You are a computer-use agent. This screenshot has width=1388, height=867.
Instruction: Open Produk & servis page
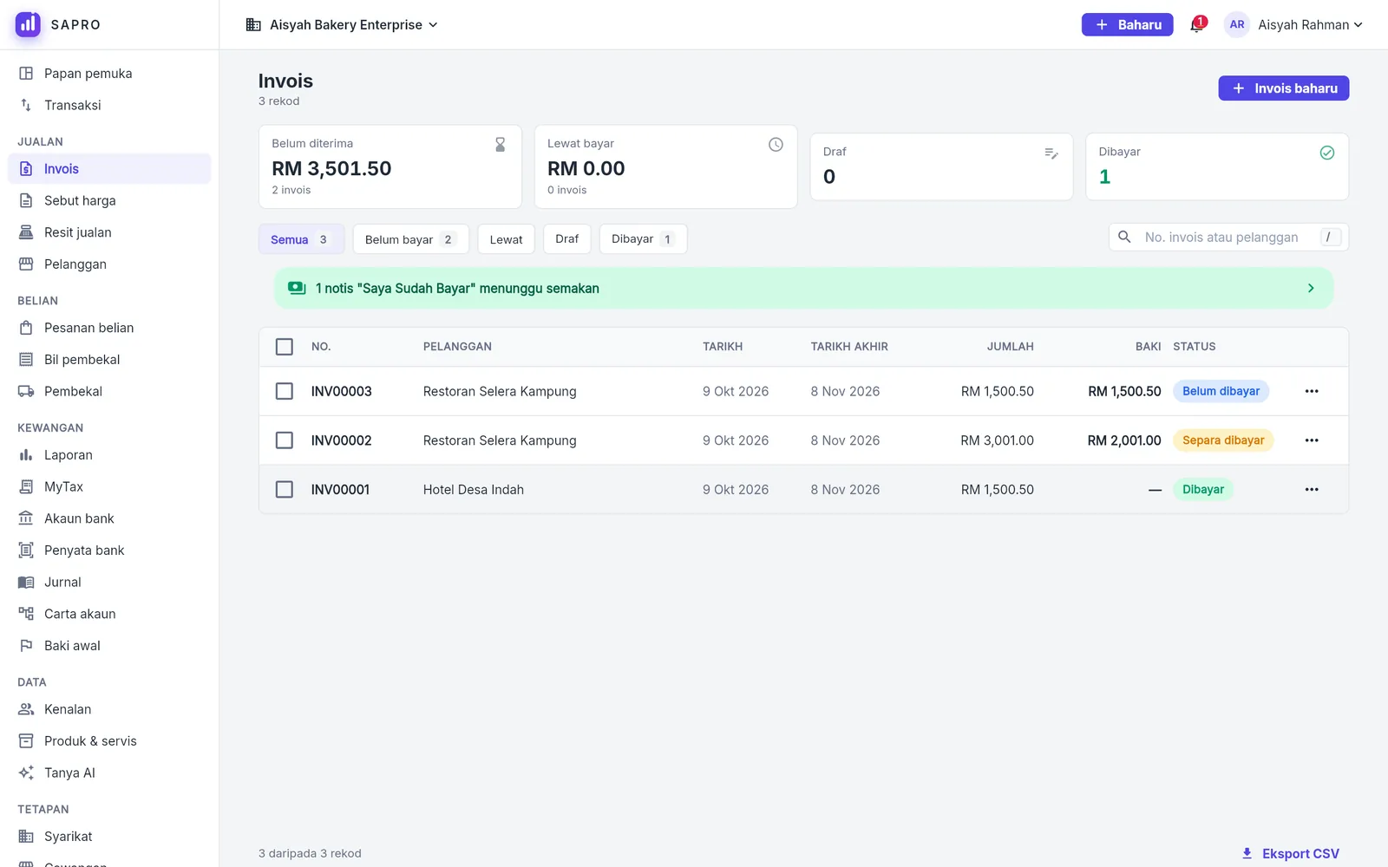click(x=109, y=741)
